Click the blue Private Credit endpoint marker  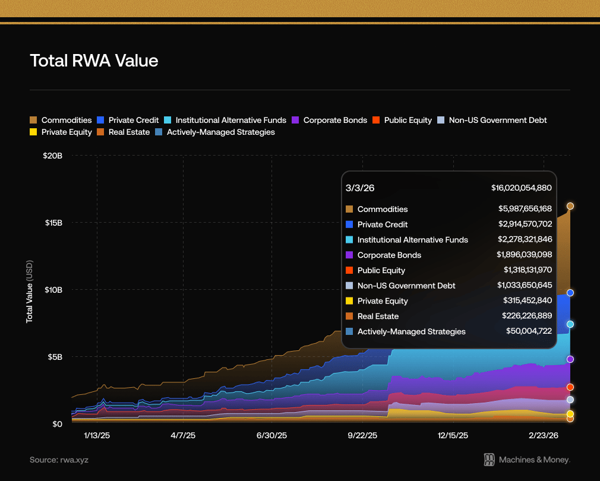coord(570,293)
